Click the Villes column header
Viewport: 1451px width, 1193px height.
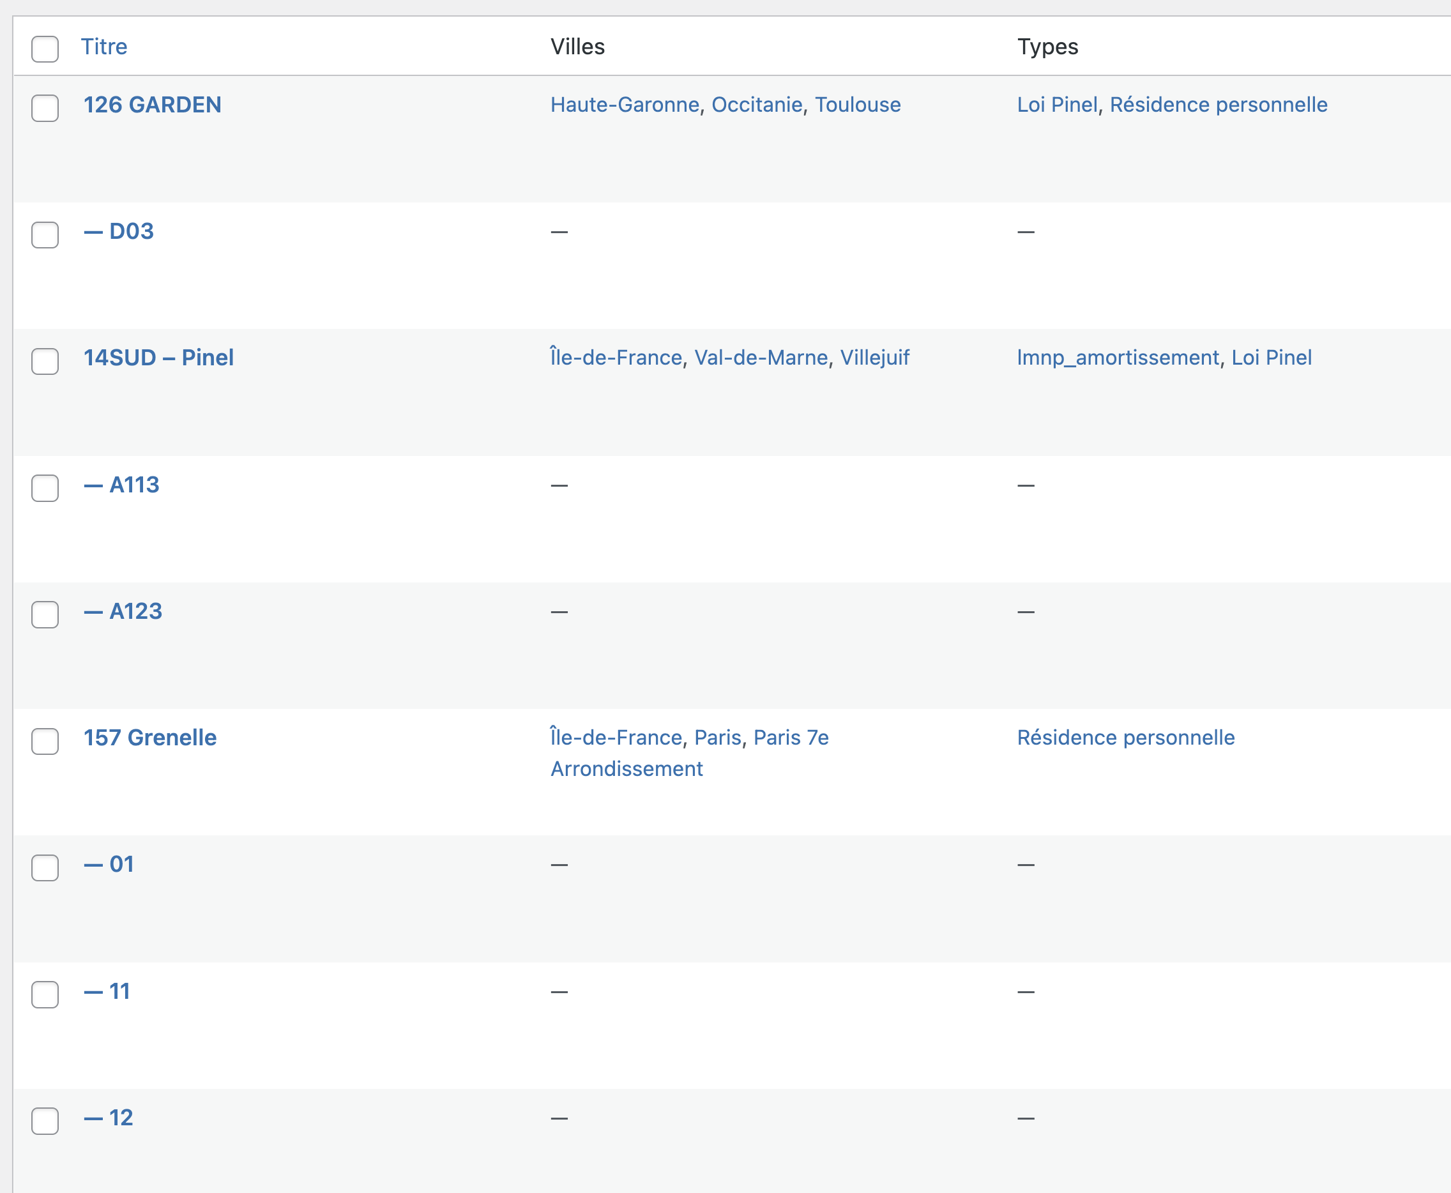coord(577,47)
